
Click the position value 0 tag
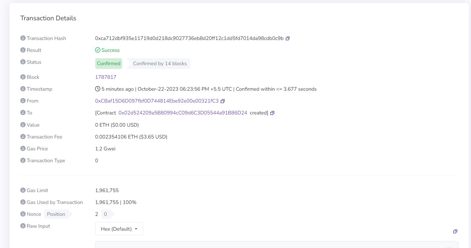click(x=107, y=214)
